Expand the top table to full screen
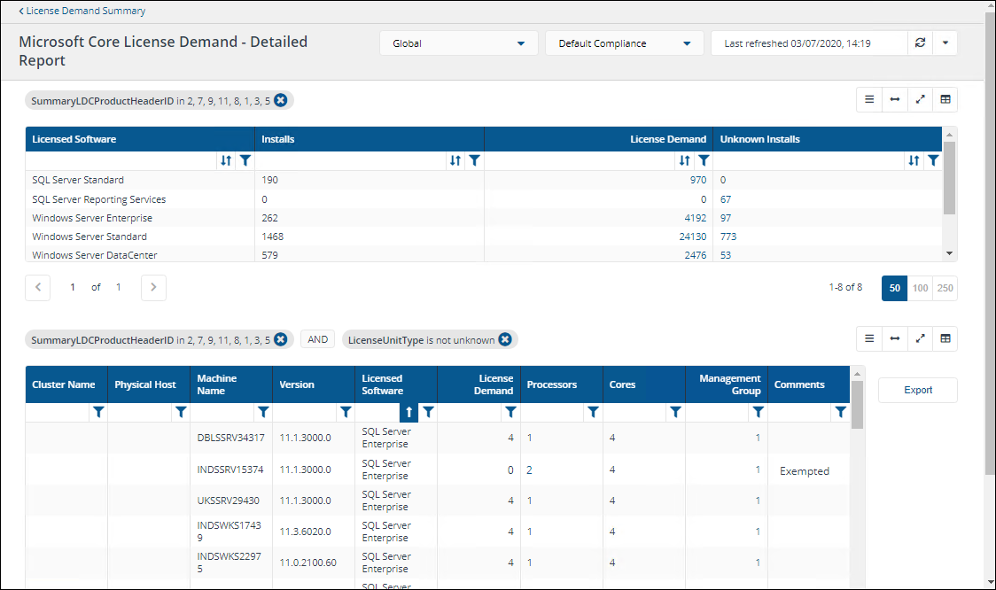Image resolution: width=996 pixels, height=590 pixels. point(920,99)
